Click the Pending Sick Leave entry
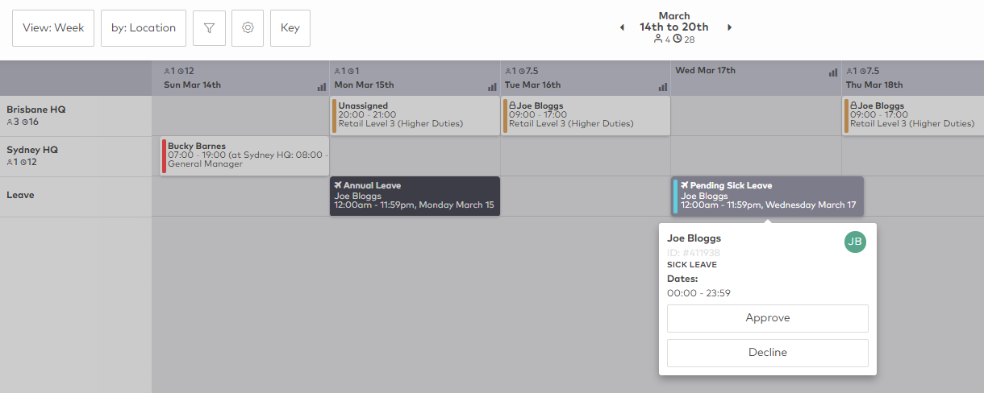Screen dimensions: 984x393 767,196
